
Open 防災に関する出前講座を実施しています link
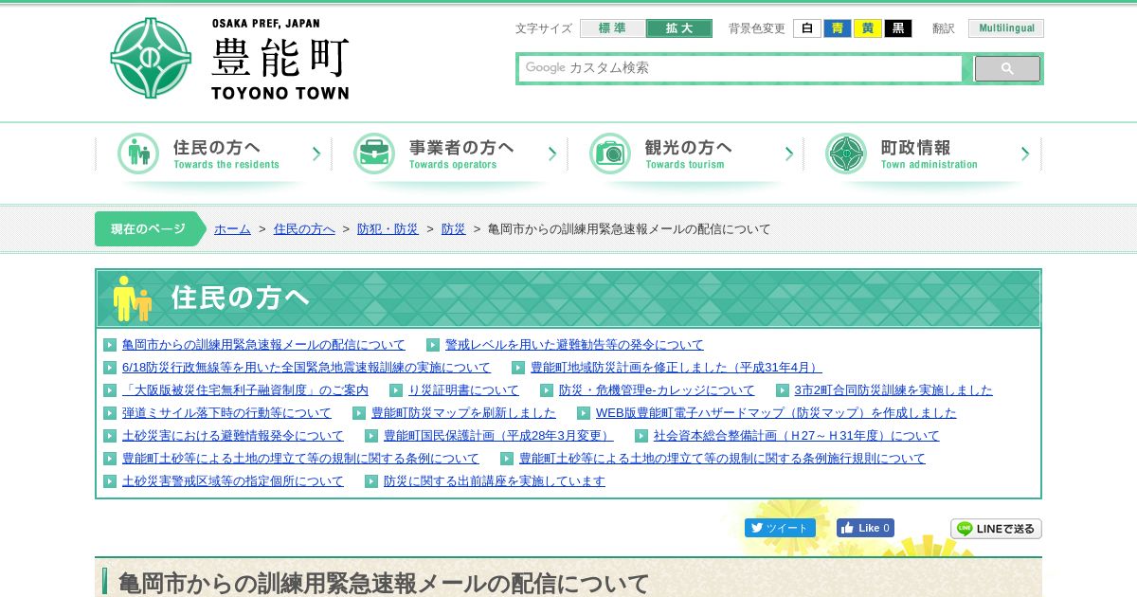click(x=495, y=481)
